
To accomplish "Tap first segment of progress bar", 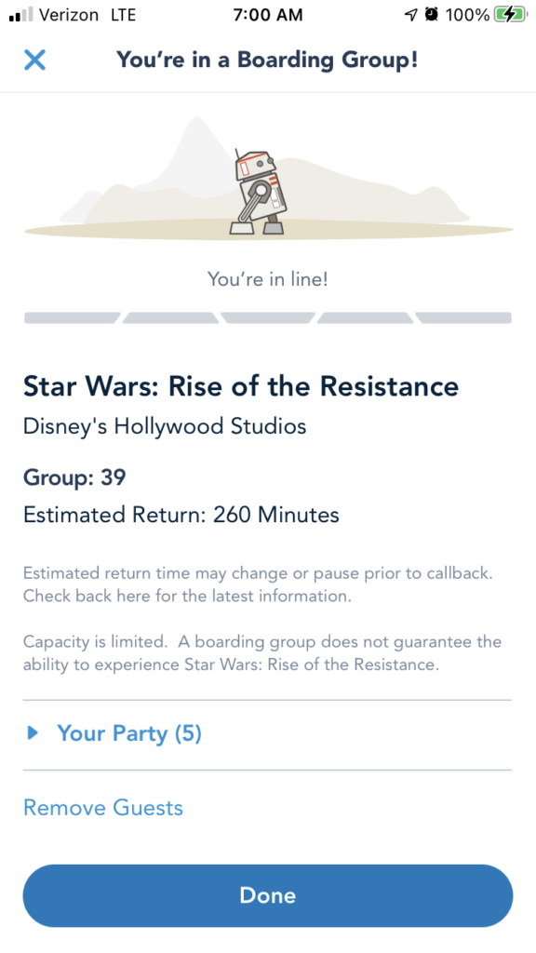I will click(72, 318).
